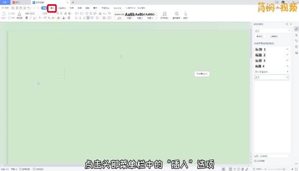Switch to outline view icon in the status bar

pyautogui.click(x=235, y=169)
